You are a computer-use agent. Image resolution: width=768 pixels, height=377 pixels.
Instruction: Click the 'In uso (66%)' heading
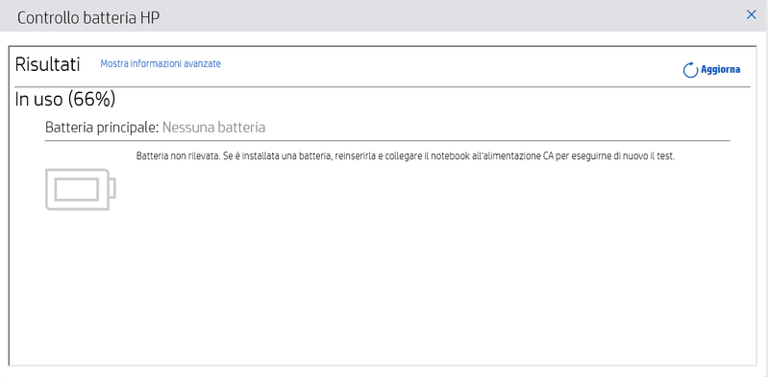(x=65, y=99)
